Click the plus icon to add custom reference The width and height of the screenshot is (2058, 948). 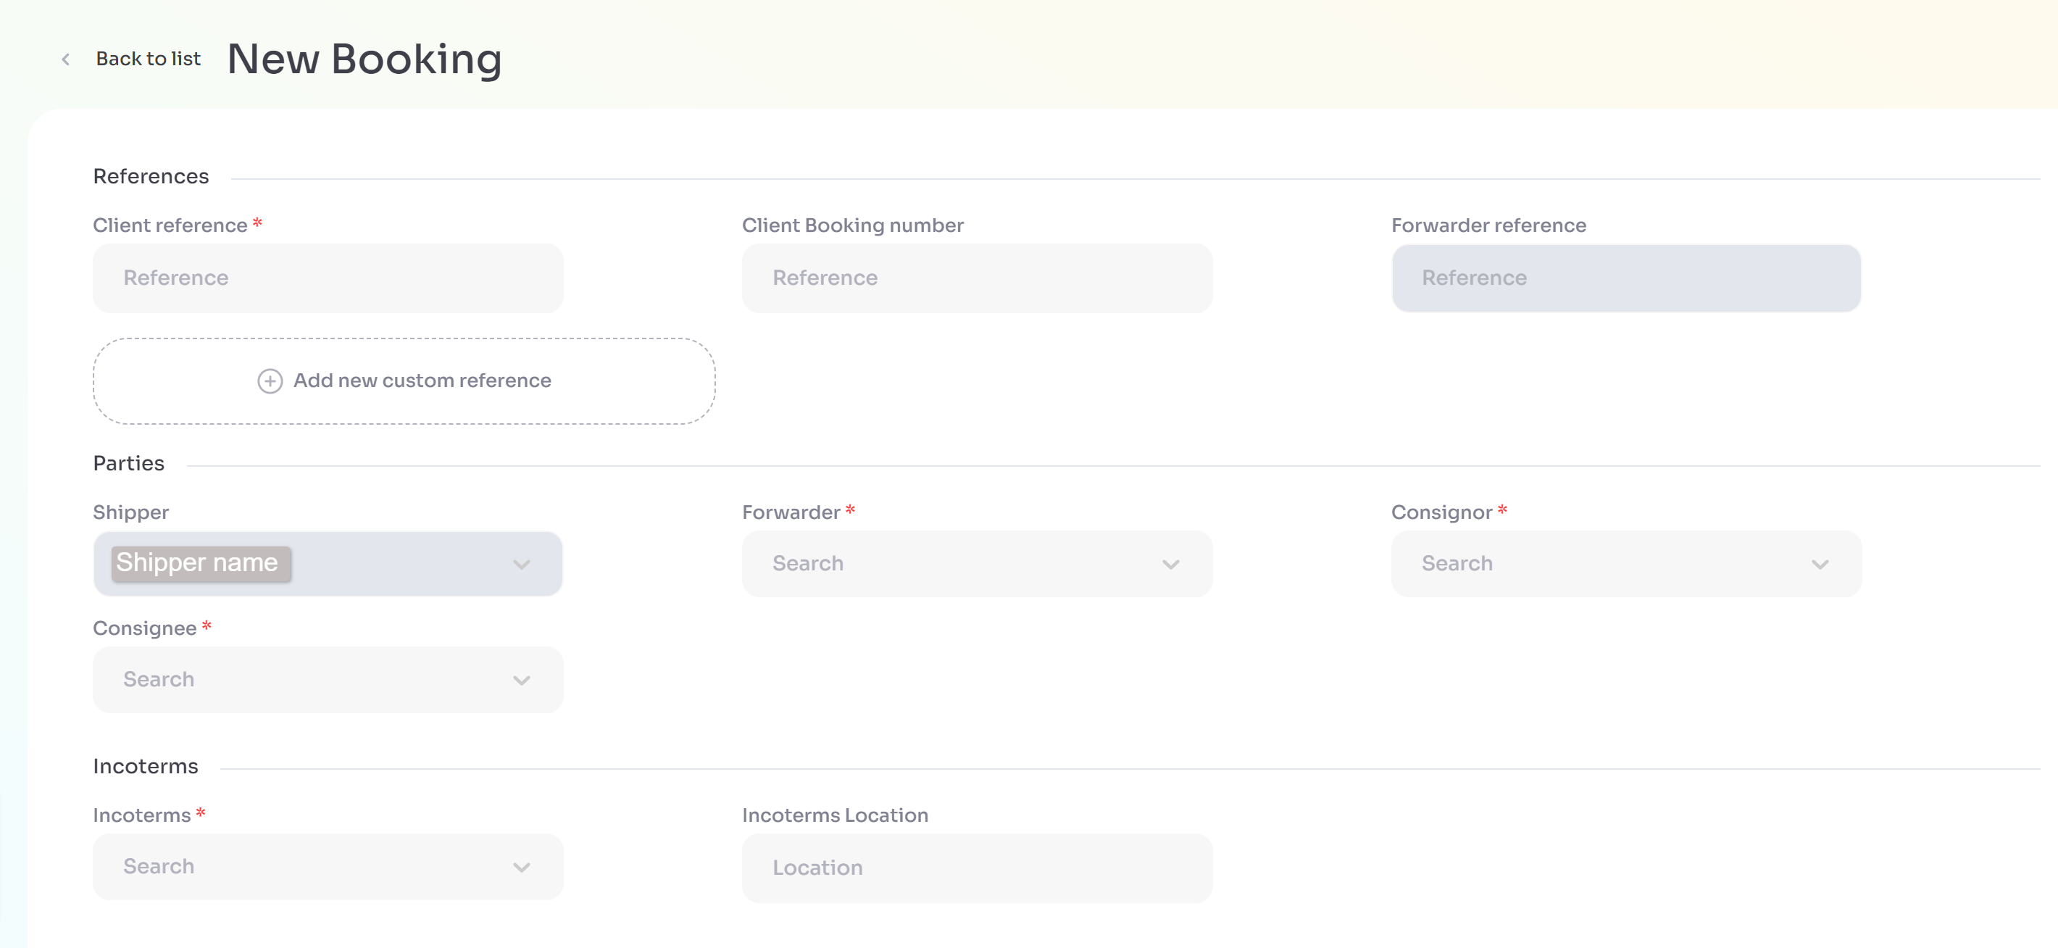click(x=270, y=381)
